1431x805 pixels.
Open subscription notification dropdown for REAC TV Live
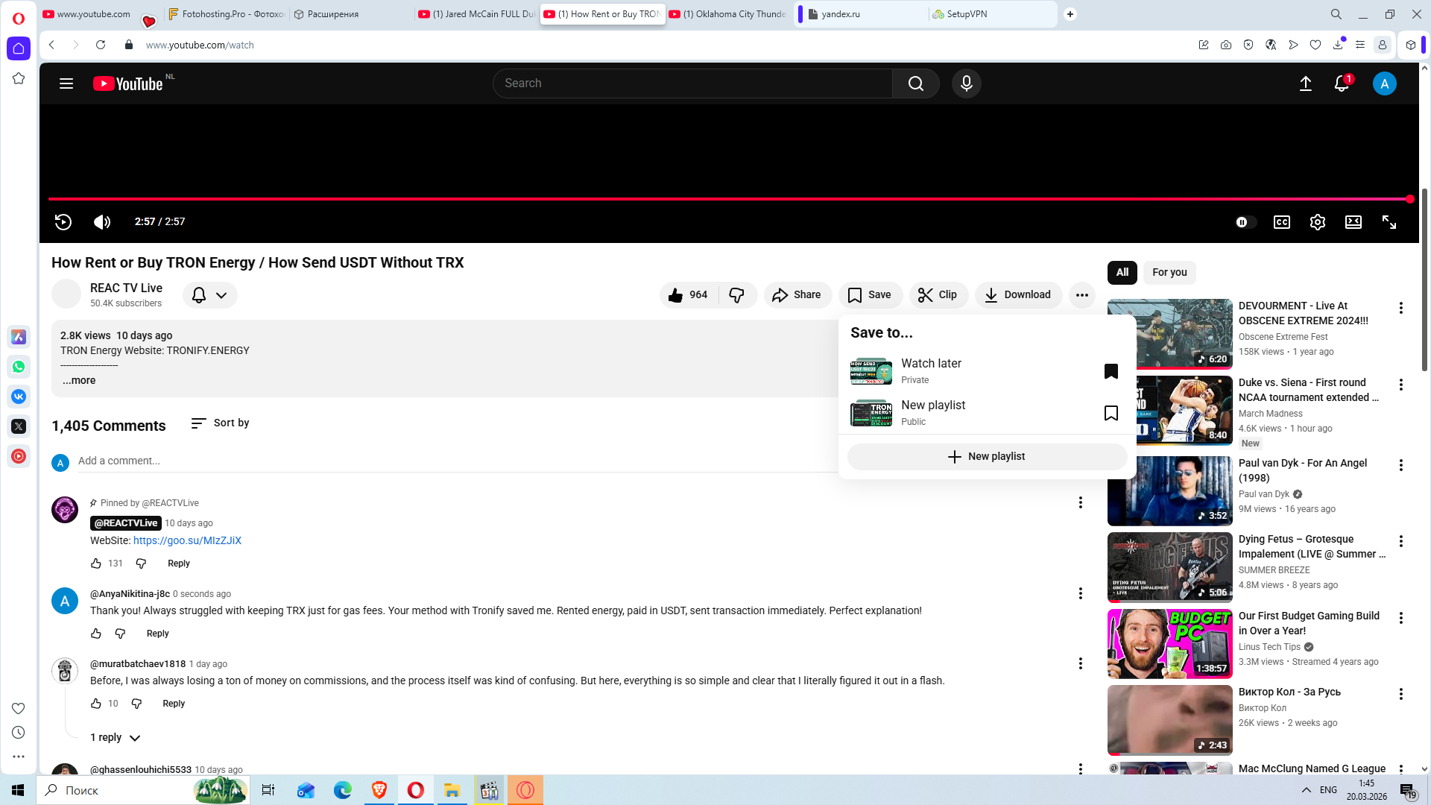pyautogui.click(x=209, y=295)
